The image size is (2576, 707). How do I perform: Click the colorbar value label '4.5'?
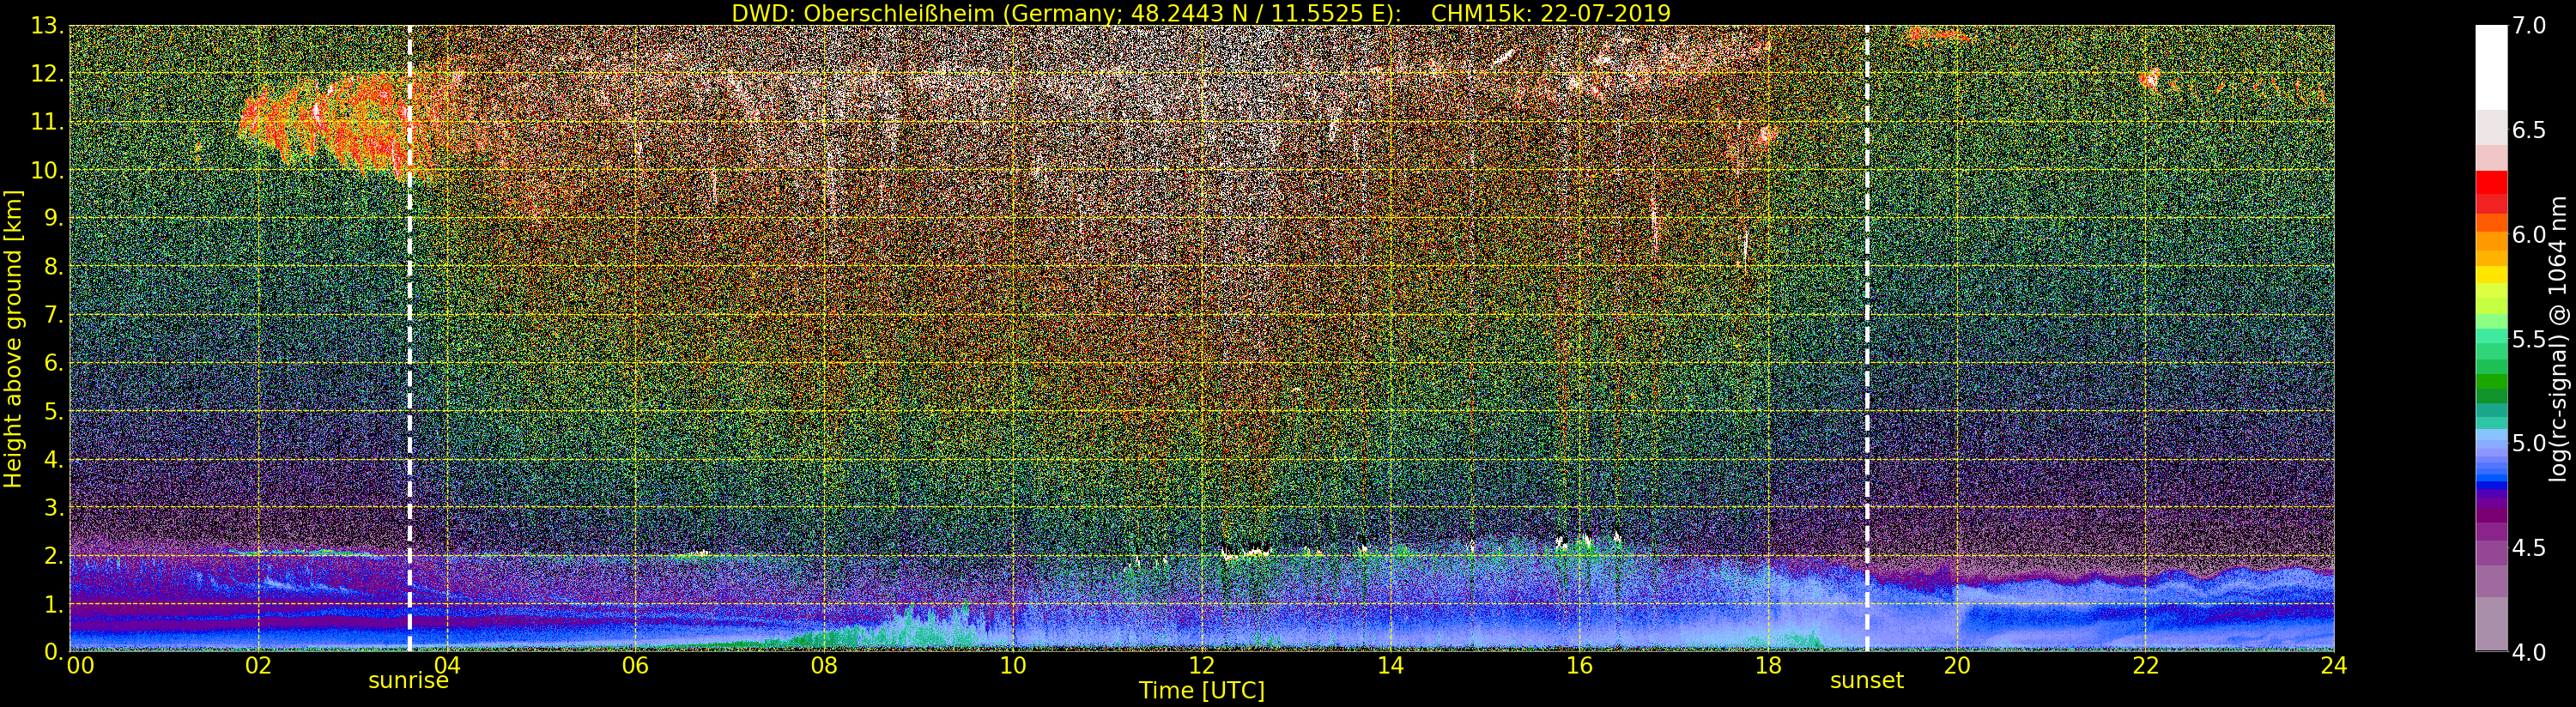(2529, 547)
